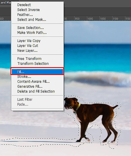Open the highlighted Fill... option
Screen dimensions: 131x156
pyautogui.click(x=37, y=72)
